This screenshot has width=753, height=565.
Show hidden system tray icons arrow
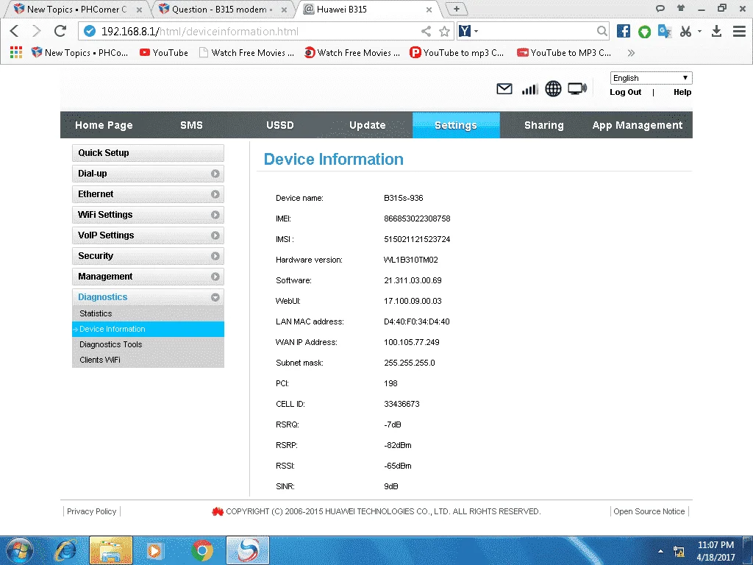tap(661, 551)
